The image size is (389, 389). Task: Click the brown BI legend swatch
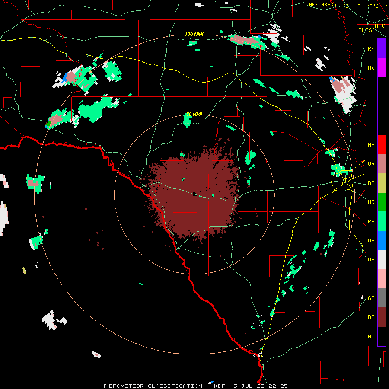click(382, 317)
